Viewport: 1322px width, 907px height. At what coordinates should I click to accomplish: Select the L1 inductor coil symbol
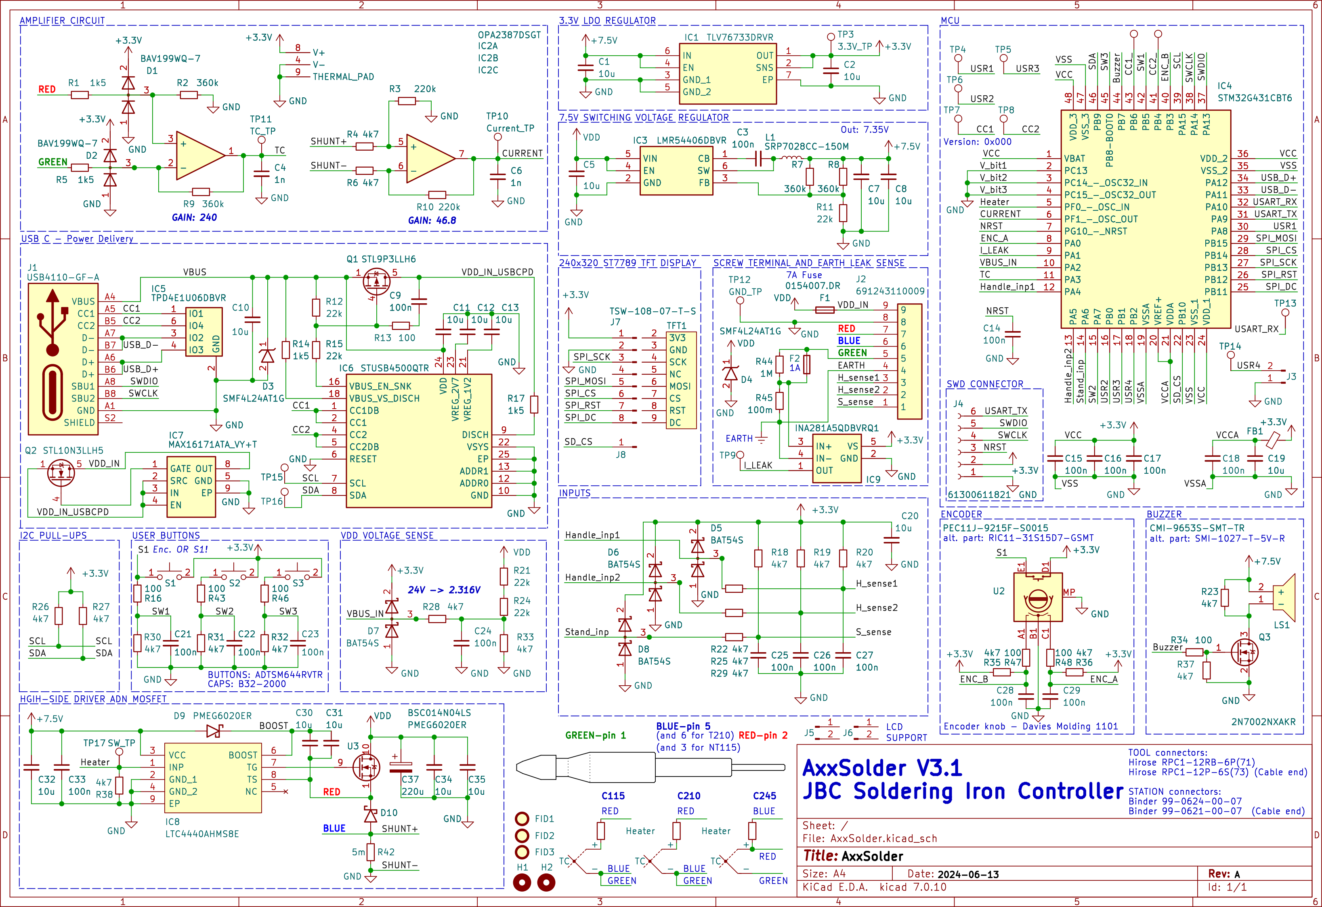(791, 157)
